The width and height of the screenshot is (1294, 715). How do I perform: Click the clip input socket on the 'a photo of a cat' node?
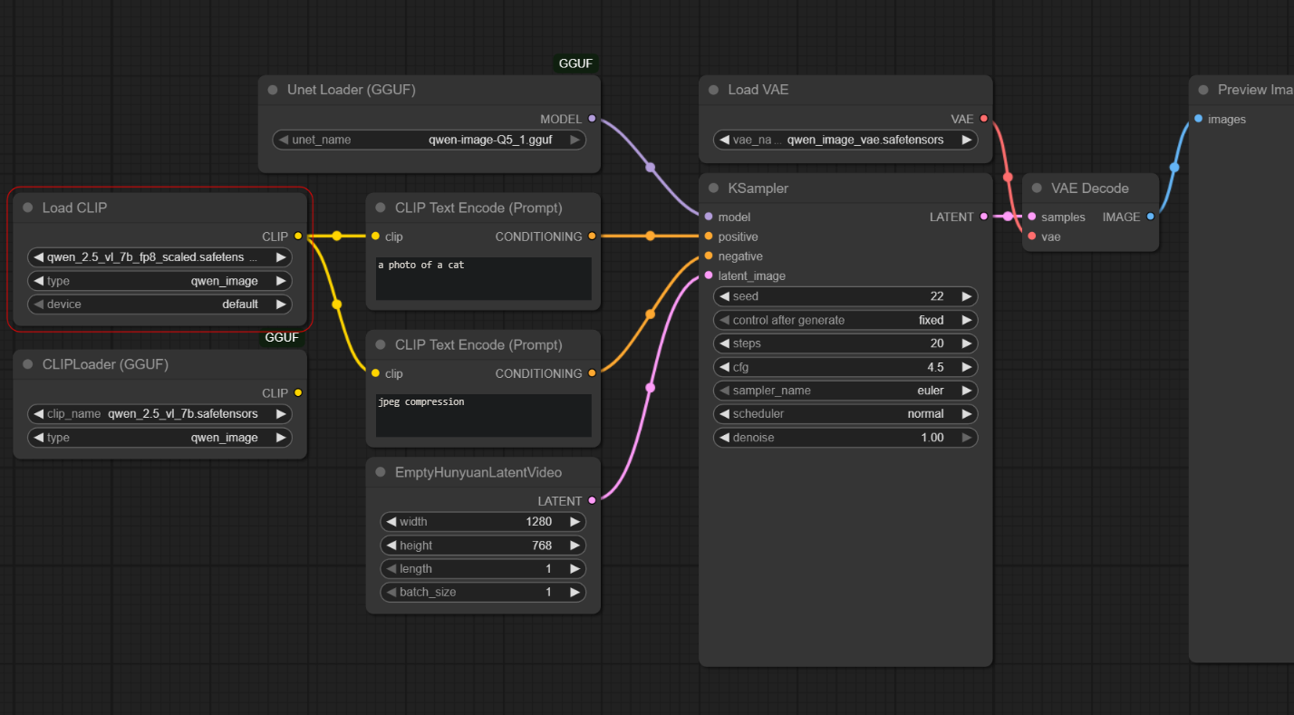pyautogui.click(x=375, y=237)
